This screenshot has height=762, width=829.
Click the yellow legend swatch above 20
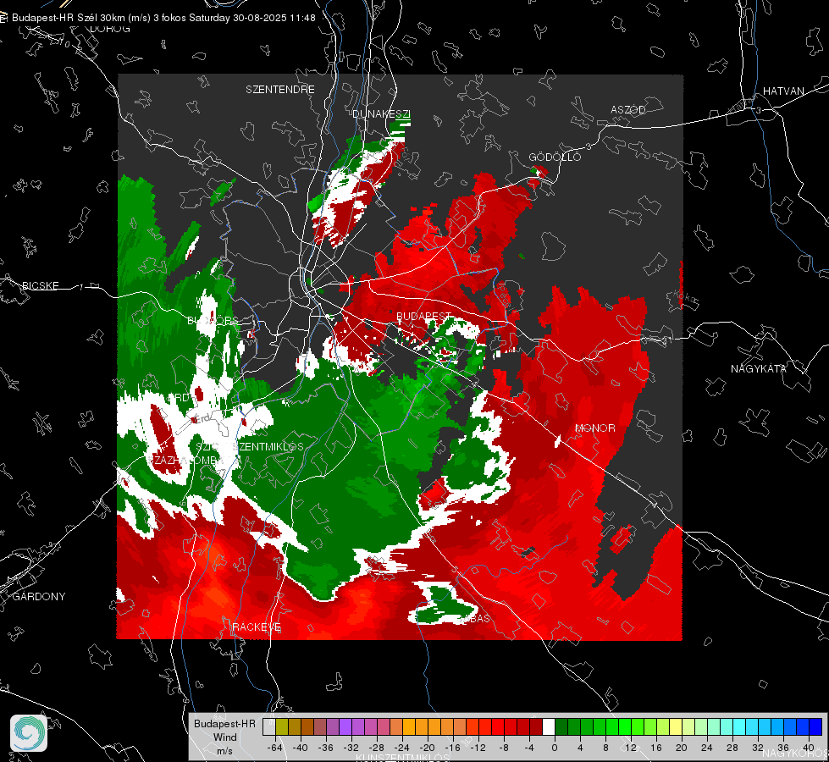pyautogui.click(x=676, y=727)
